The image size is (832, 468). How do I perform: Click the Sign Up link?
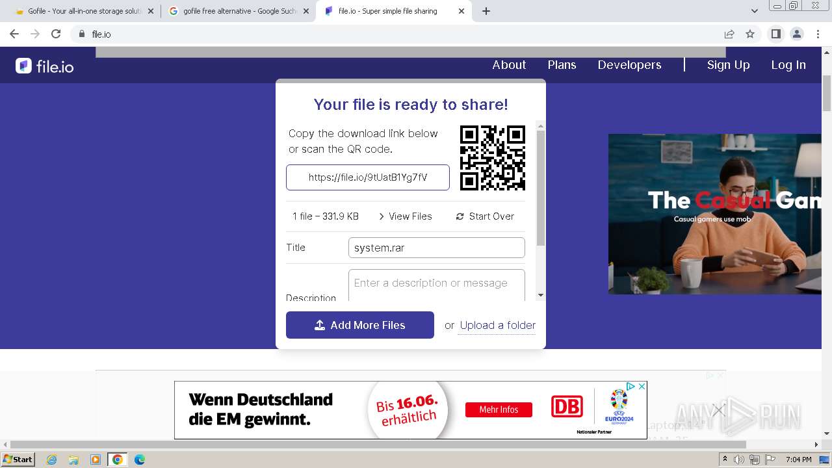(728, 65)
